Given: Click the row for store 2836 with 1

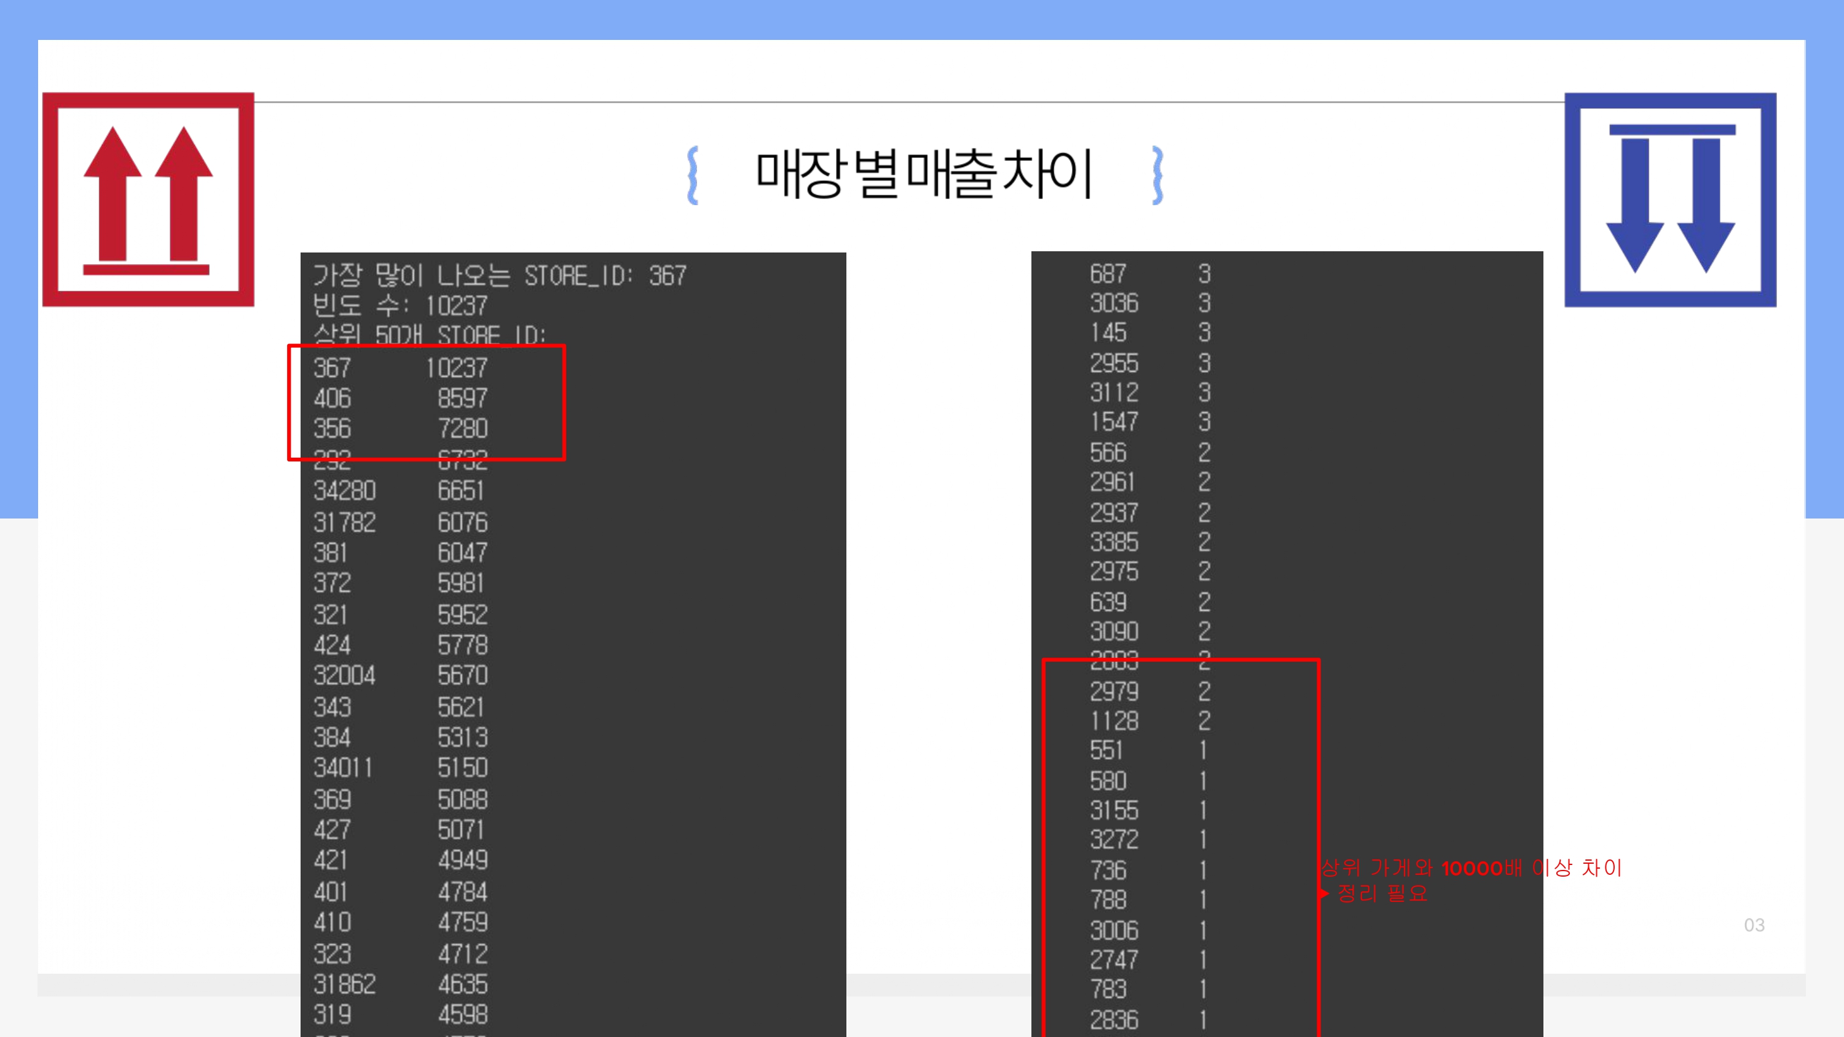Looking at the screenshot, I should pyautogui.click(x=1149, y=1020).
